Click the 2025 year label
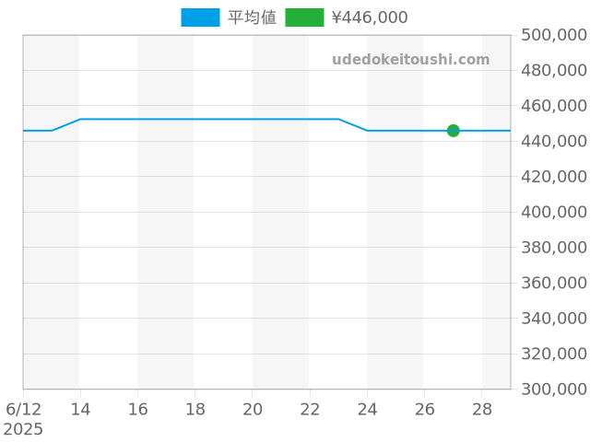 pos(23,429)
